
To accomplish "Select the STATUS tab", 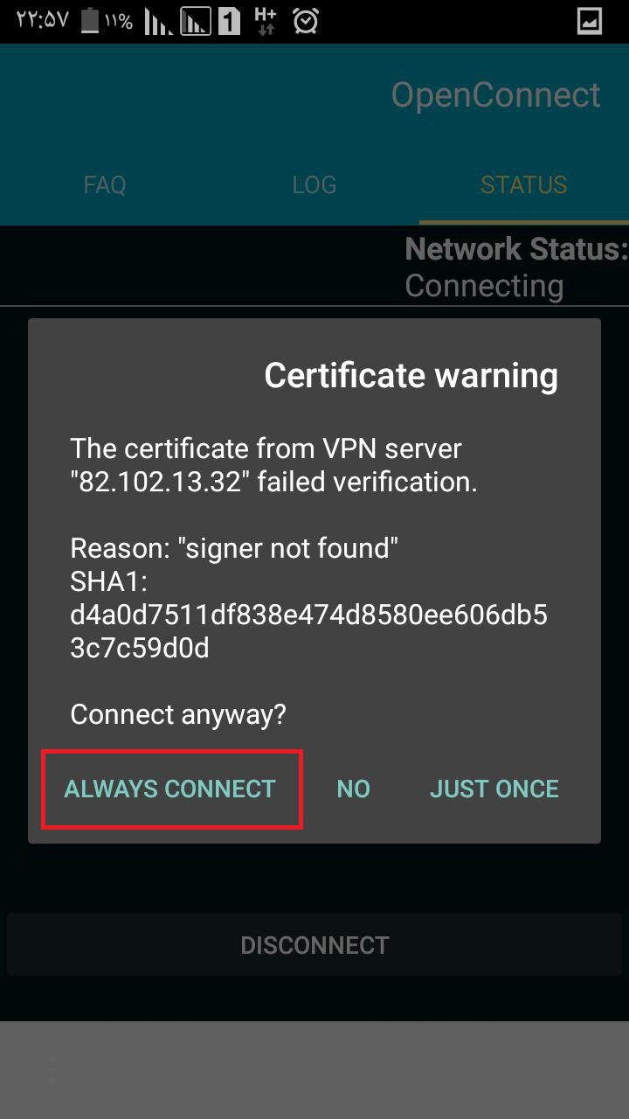I will coord(524,184).
